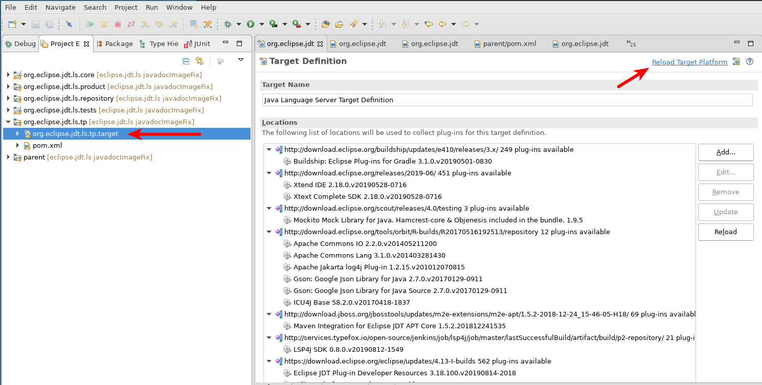Switch to the JUnit view tab

pos(198,43)
